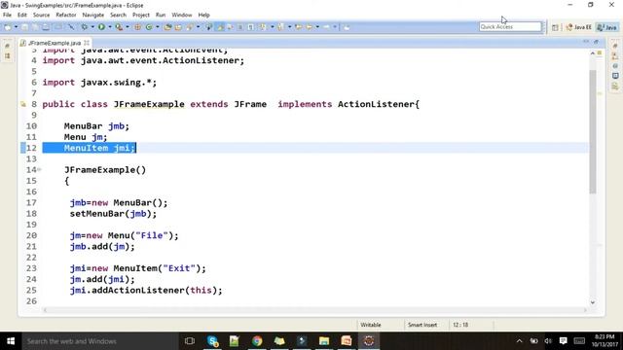Image resolution: width=623 pixels, height=350 pixels.
Task: Click the Open Perspective icon
Action: coord(555,27)
